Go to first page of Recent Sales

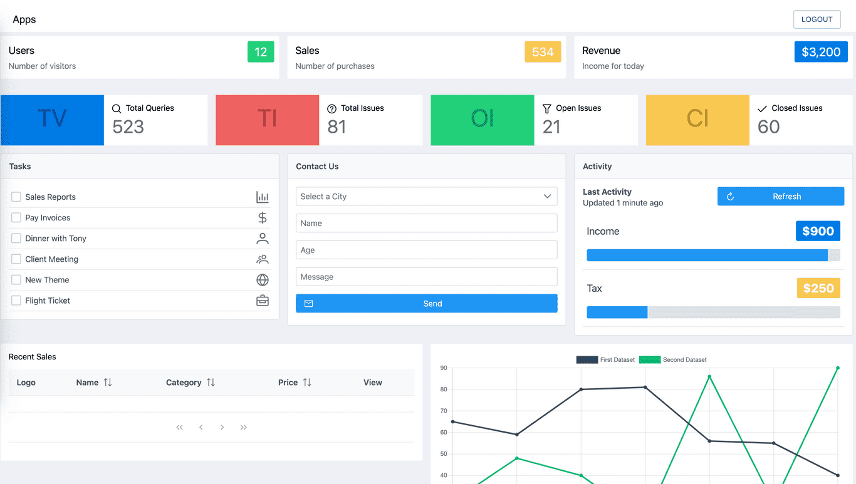pos(180,427)
